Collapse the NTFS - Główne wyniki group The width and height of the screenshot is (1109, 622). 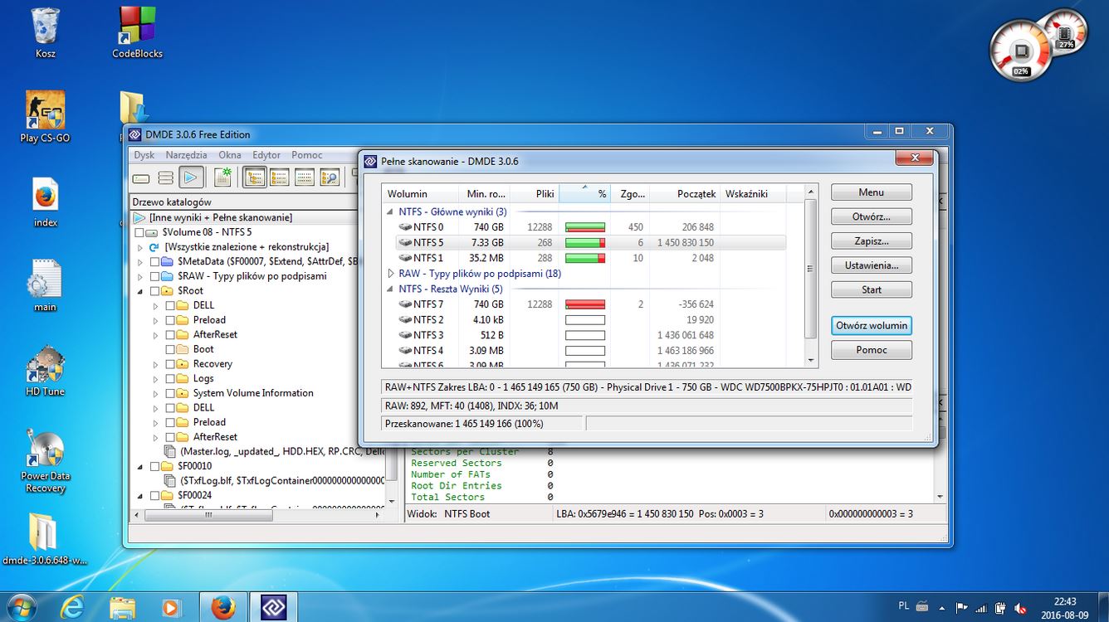pos(390,211)
